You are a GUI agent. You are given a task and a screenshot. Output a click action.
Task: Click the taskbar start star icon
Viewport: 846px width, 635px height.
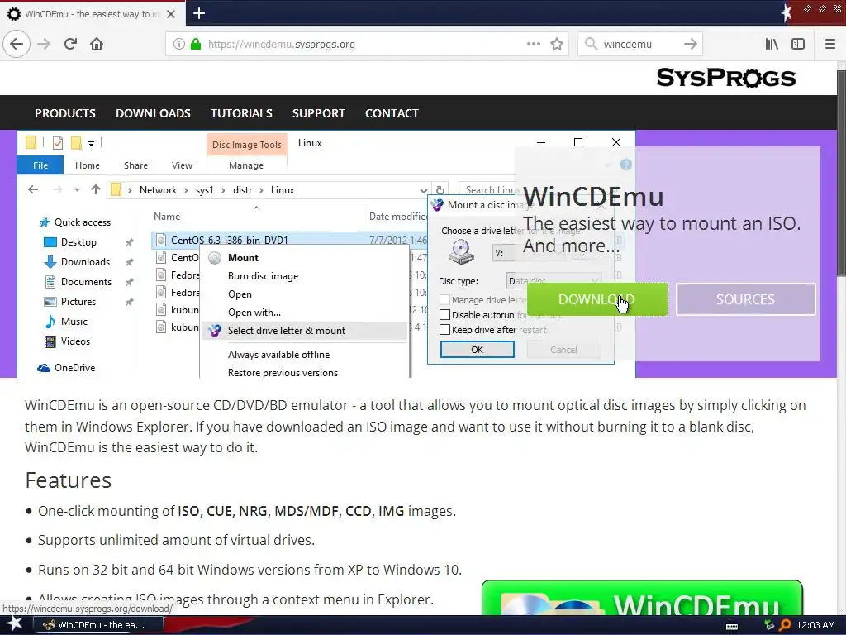[x=15, y=625]
